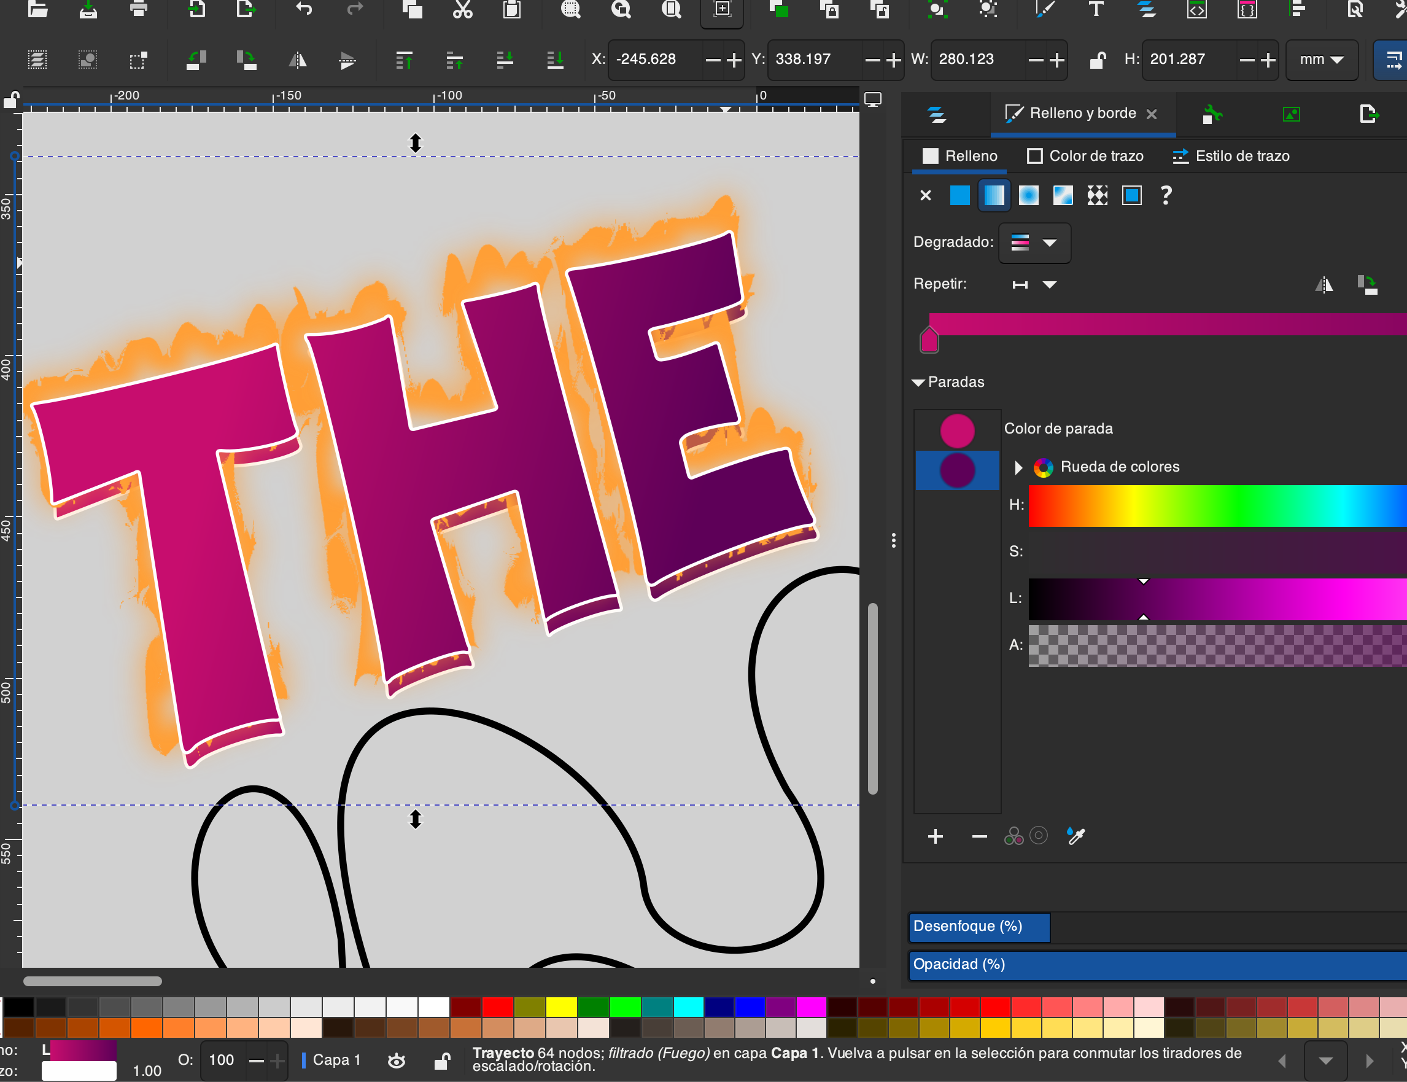
Task: Choose mesh gradient fill type
Action: [x=1063, y=195]
